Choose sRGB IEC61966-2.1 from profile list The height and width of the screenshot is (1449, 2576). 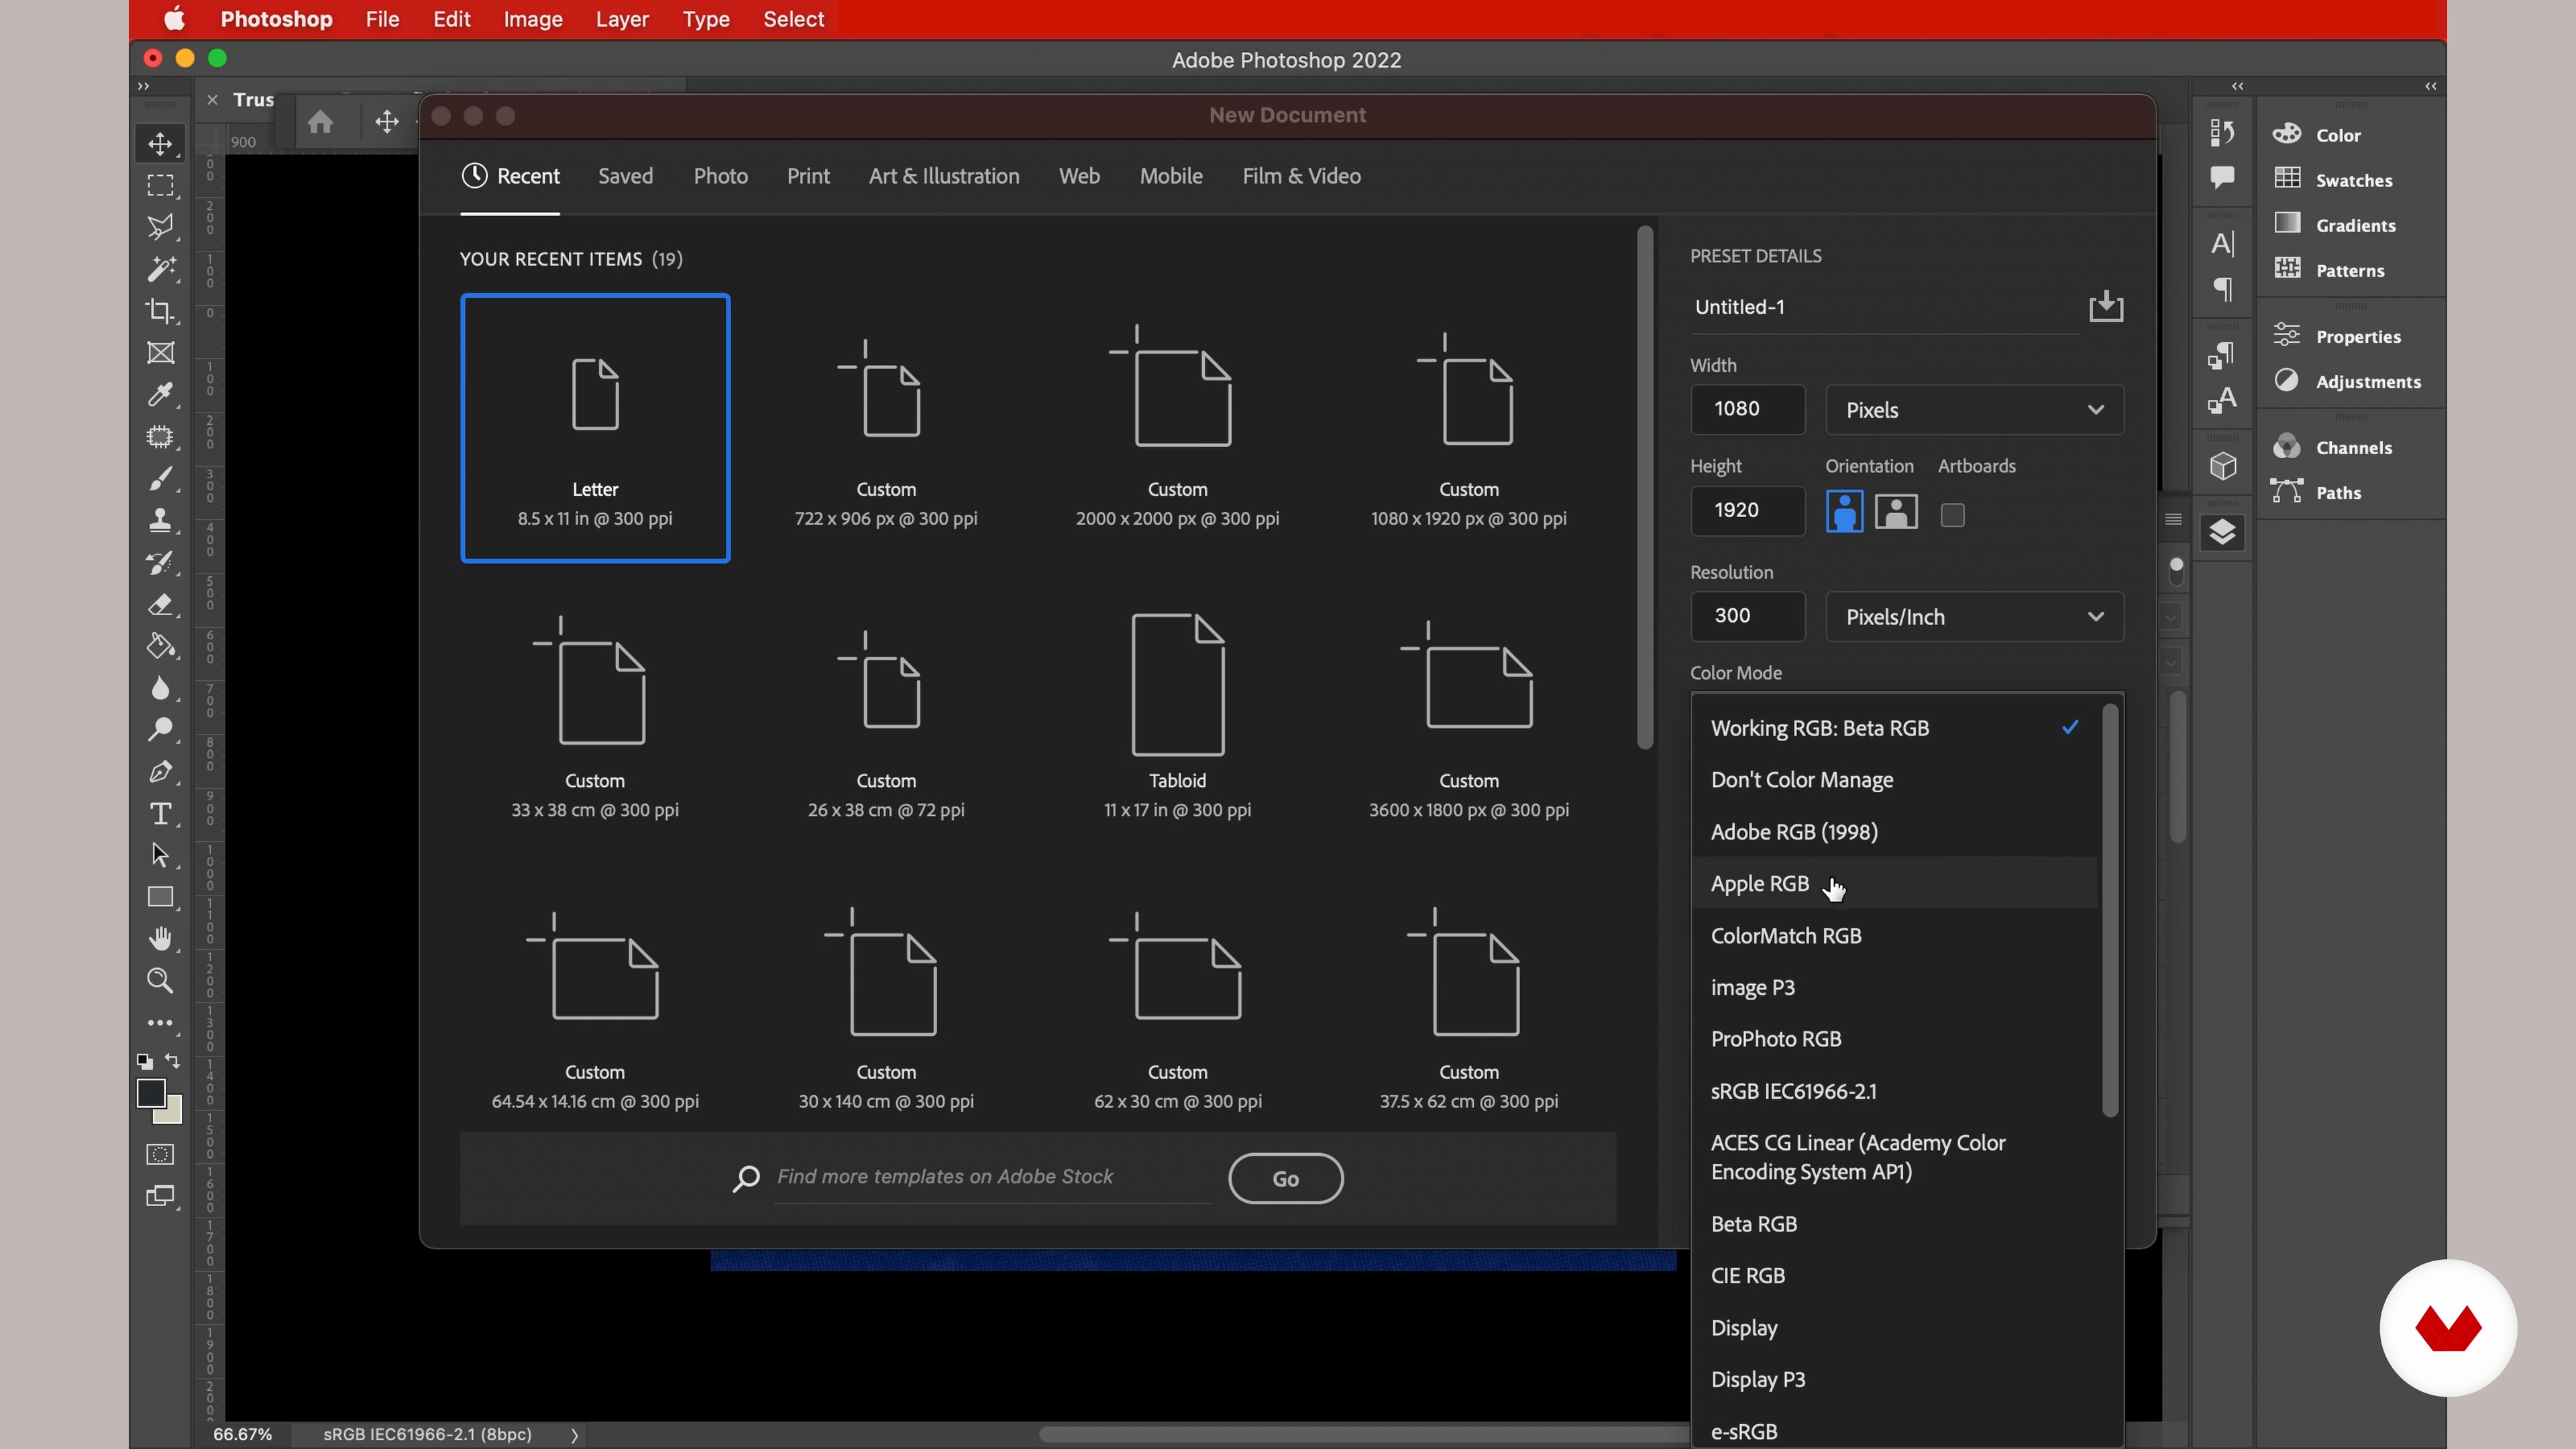[1894, 1091]
